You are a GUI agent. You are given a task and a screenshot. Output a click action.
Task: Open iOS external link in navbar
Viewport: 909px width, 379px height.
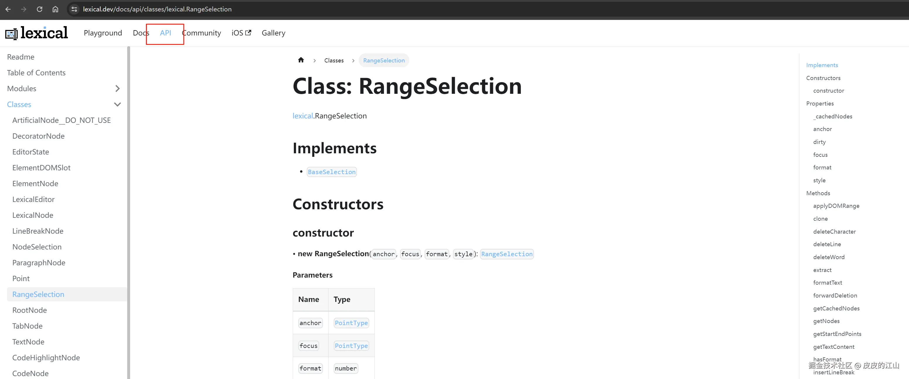click(x=241, y=33)
